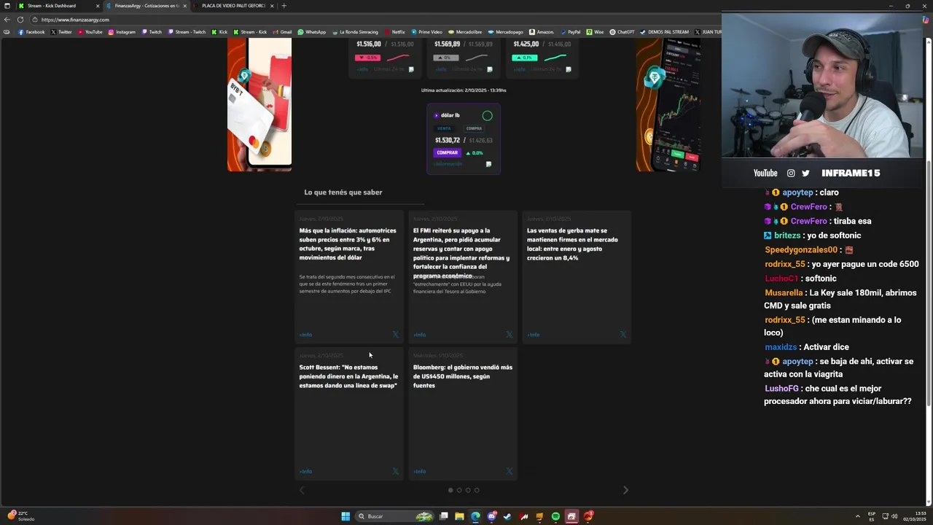The height and width of the screenshot is (525, 933).
Task: Click the browser reload button
Action: pyautogui.click(x=20, y=20)
